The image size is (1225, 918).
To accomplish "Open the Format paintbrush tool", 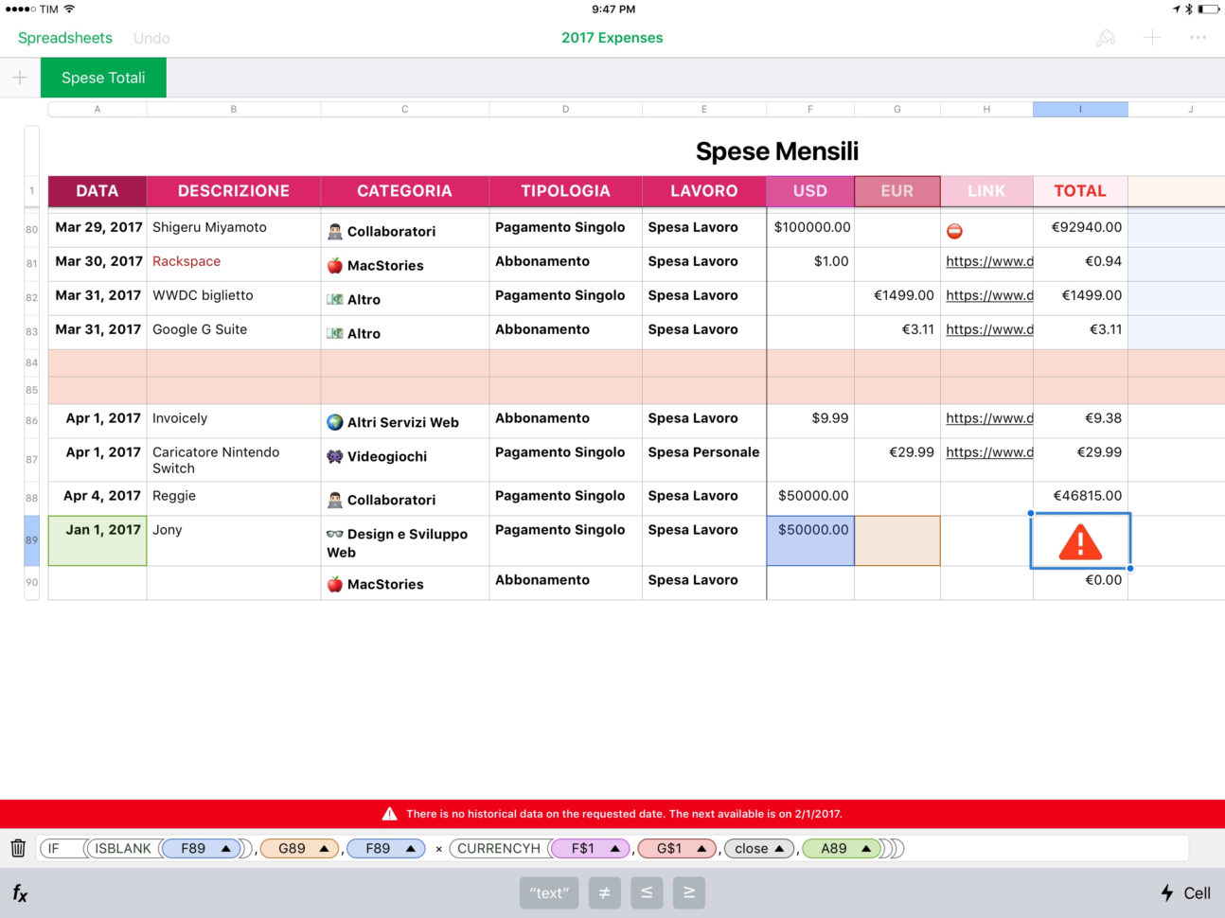I will (1105, 38).
